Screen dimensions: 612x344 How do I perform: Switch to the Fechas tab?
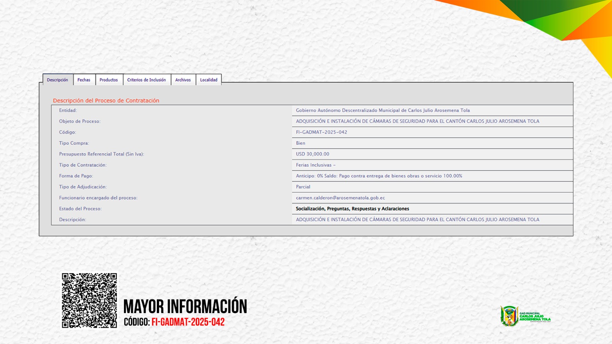[x=84, y=80]
